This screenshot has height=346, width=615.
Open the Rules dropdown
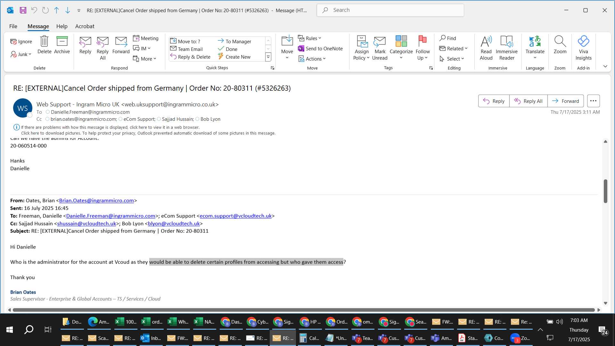pyautogui.click(x=309, y=38)
